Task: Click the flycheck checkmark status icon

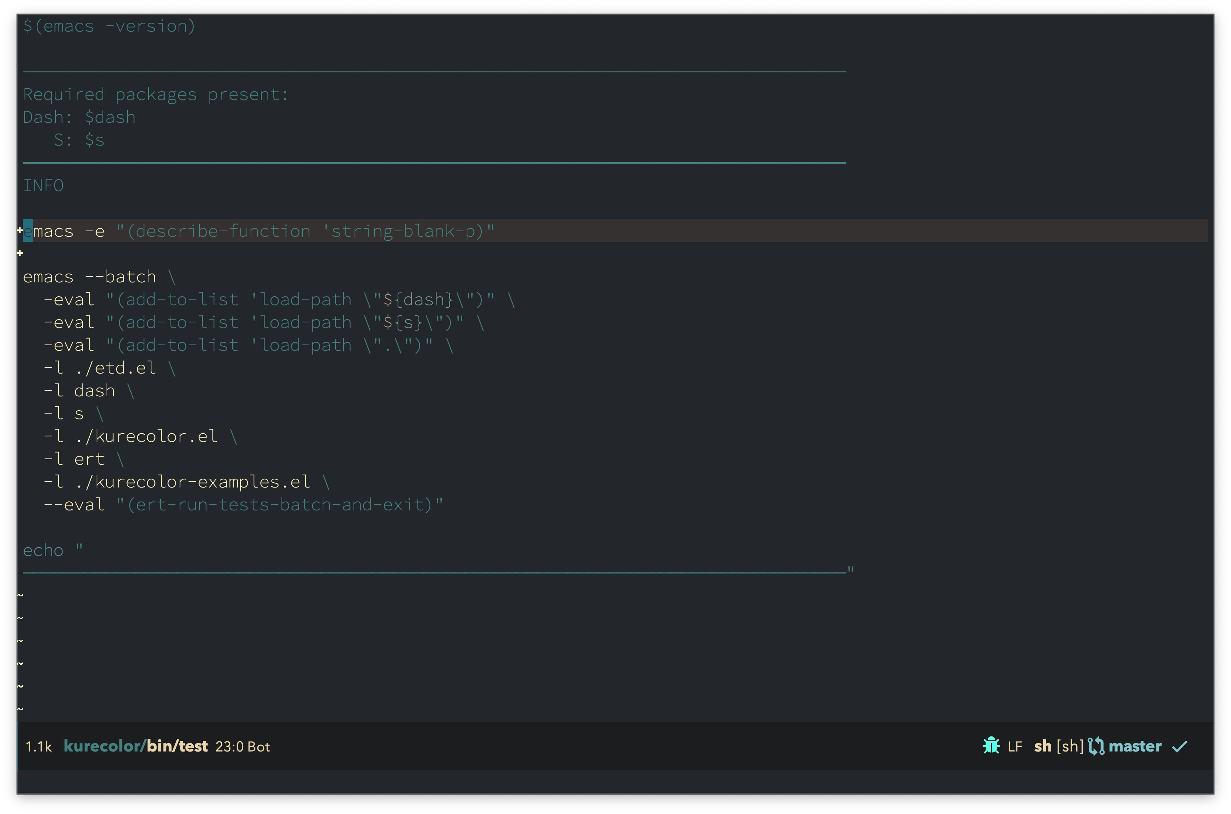Action: [1180, 746]
